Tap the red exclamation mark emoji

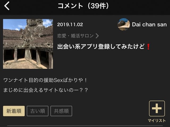coord(148,47)
